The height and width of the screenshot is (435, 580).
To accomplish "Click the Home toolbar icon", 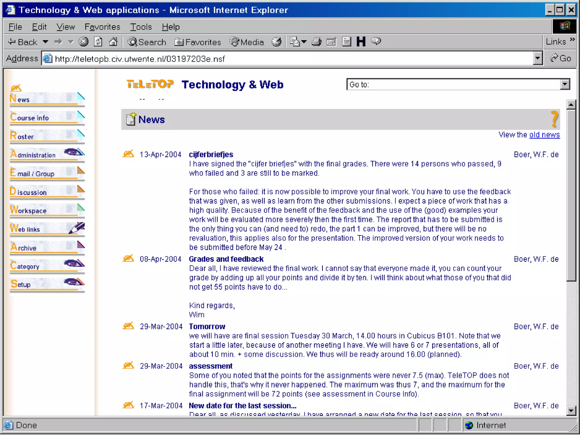I will pos(113,42).
